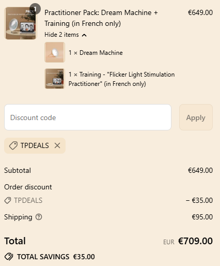Image resolution: width=220 pixels, height=266 pixels.
Task: Click the Flicker Light Stimulation Practitioner item text
Action: tap(121, 79)
